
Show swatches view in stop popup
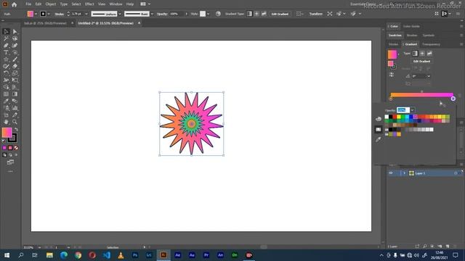tap(378, 129)
